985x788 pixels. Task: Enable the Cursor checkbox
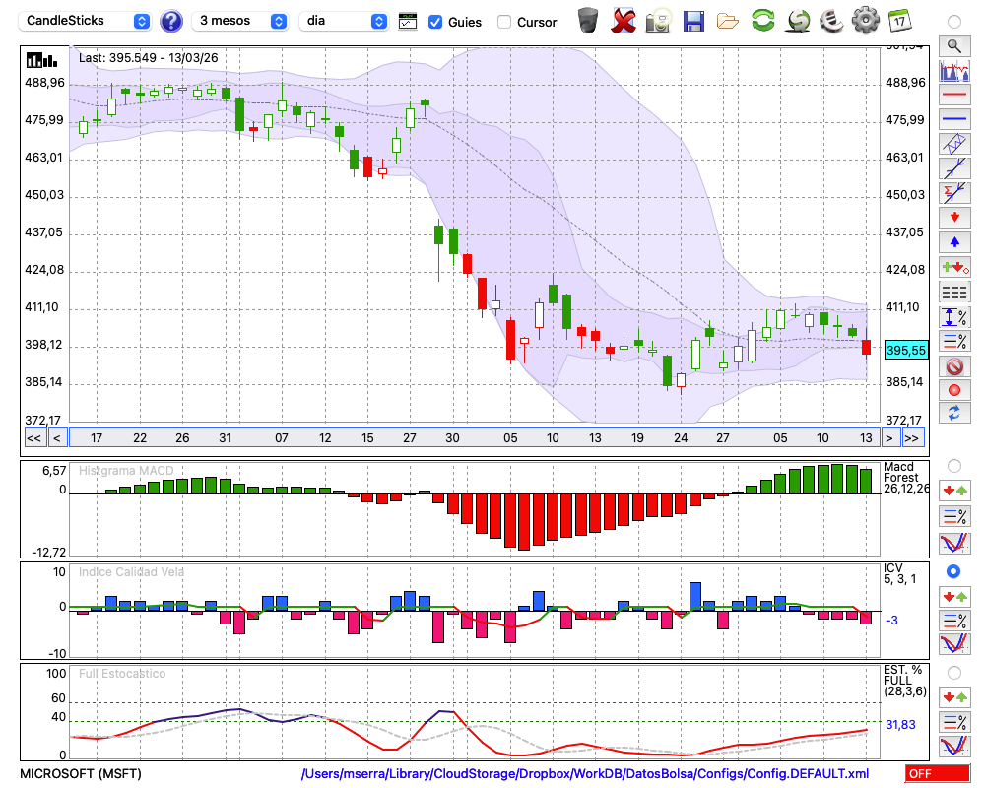[504, 22]
